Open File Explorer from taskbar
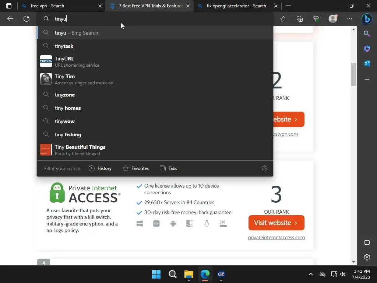 pos(189,274)
